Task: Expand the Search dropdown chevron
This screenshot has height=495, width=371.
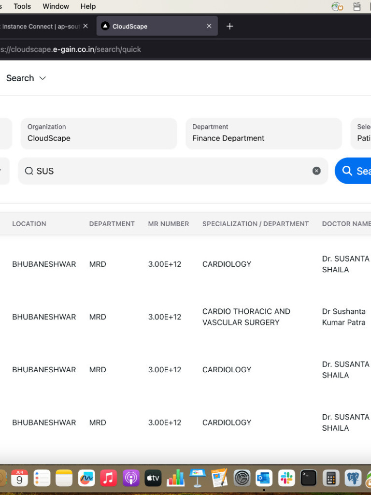Action: pyautogui.click(x=43, y=78)
